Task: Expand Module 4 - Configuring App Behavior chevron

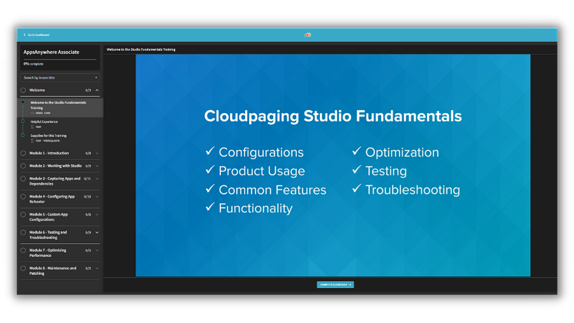Action: coord(97,197)
